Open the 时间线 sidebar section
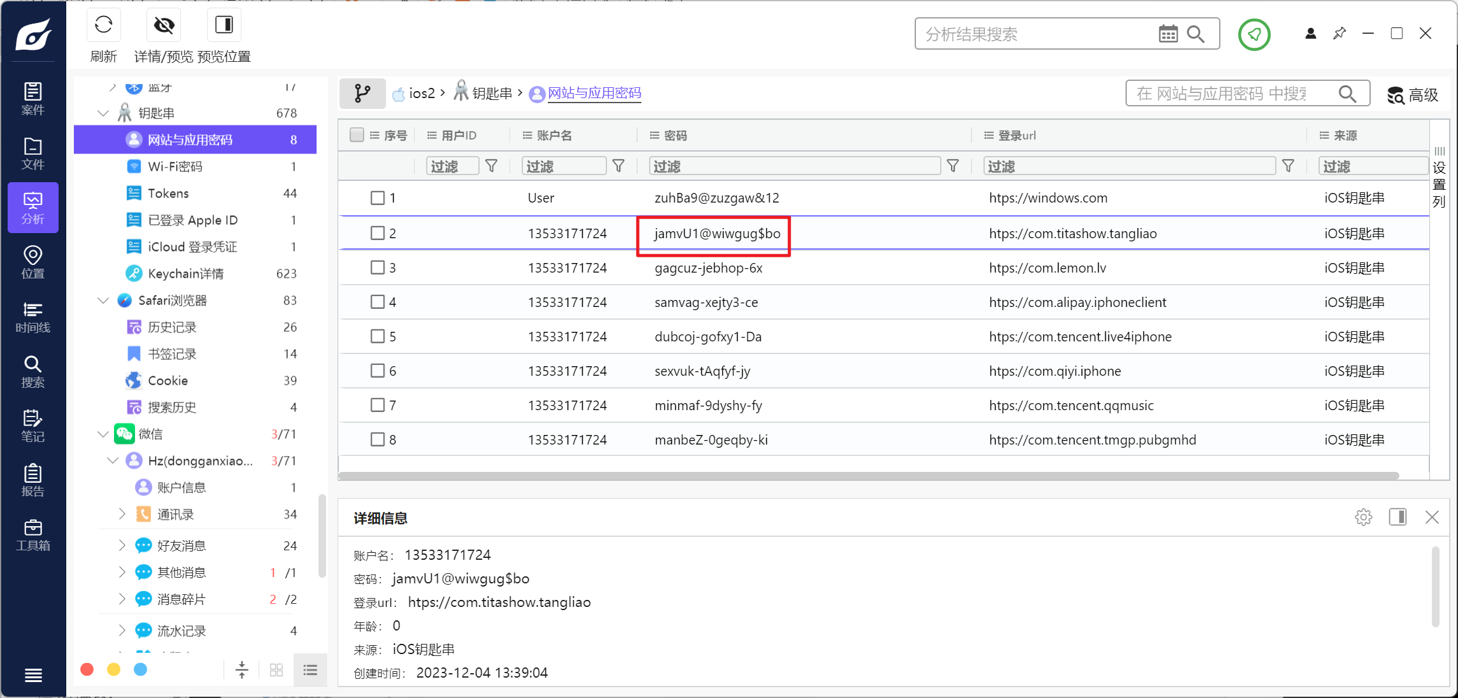Screen dimensions: 1458x698 pos(32,317)
